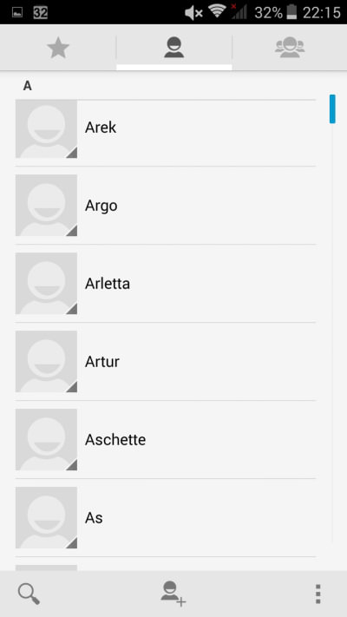Open the Favorites star tab
This screenshot has height=617, width=347.
click(x=58, y=49)
